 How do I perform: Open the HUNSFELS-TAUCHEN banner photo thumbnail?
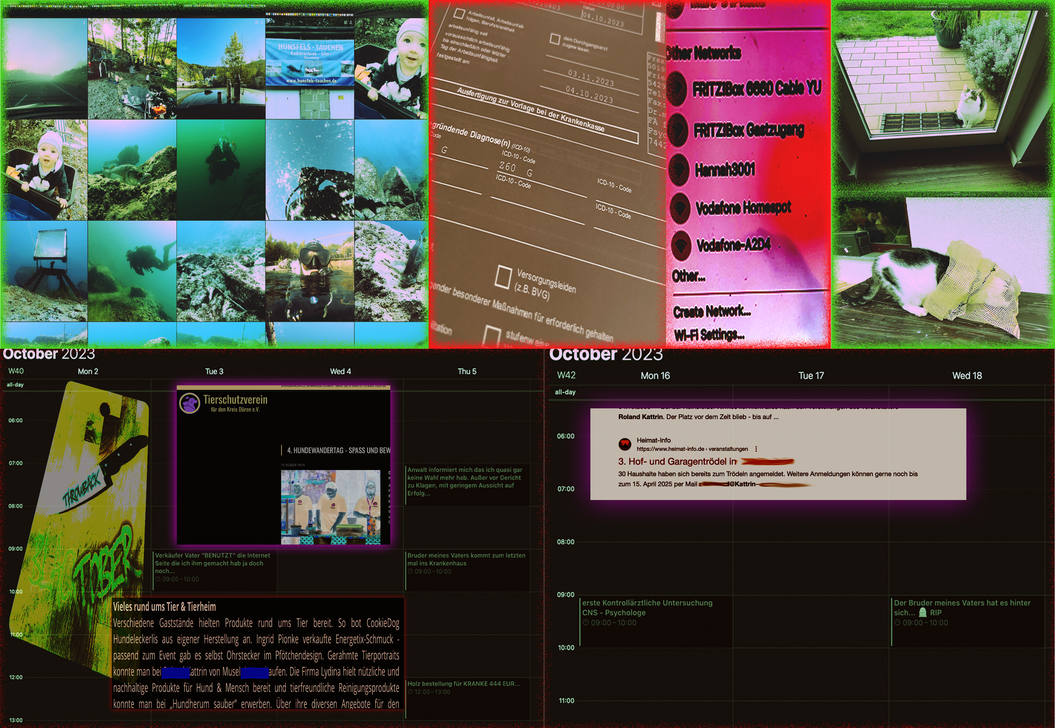(310, 68)
